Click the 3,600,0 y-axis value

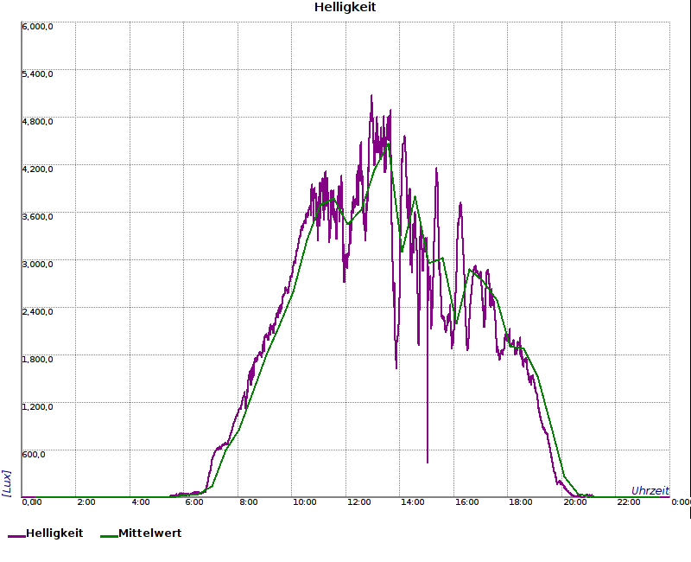(x=37, y=217)
